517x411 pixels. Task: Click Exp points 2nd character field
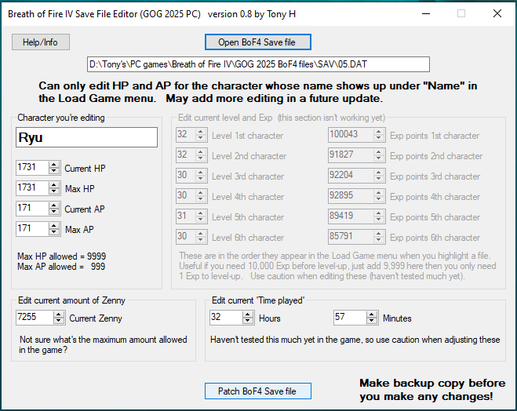(357, 155)
